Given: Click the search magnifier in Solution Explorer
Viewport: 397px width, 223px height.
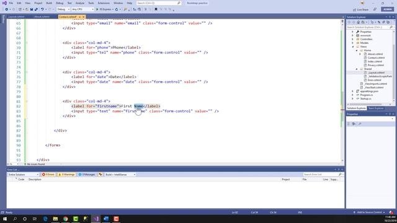Looking at the screenshot, I should click(391, 27).
